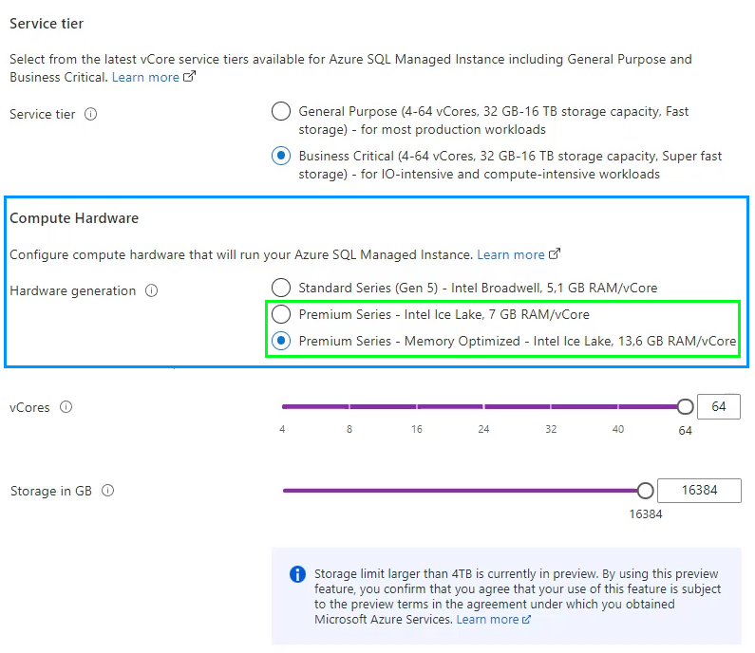This screenshot has height=653, width=755.
Task: Set vCores slider to the 8 mark
Action: (349, 407)
